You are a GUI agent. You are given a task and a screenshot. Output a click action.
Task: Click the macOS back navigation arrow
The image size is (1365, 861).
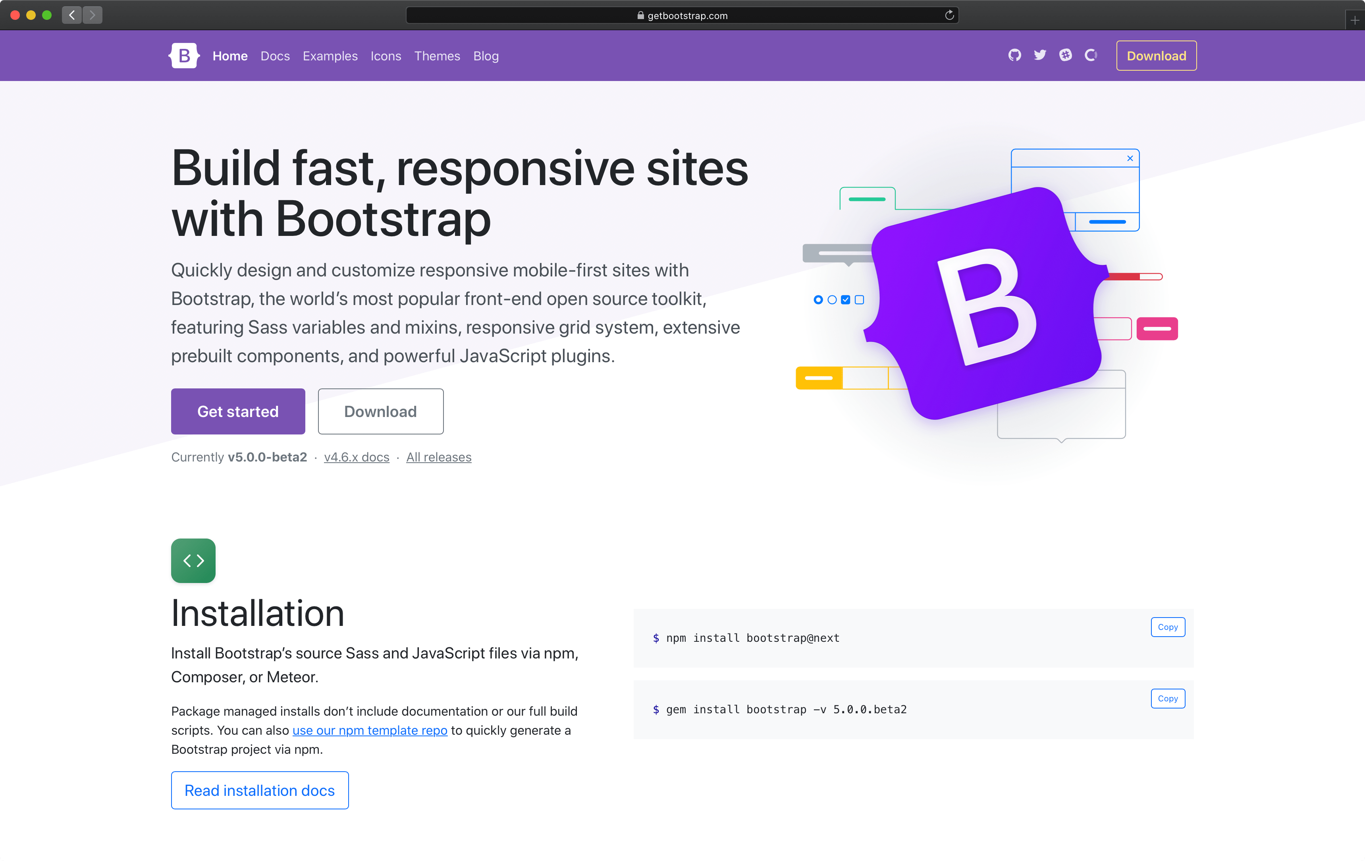pyautogui.click(x=71, y=15)
